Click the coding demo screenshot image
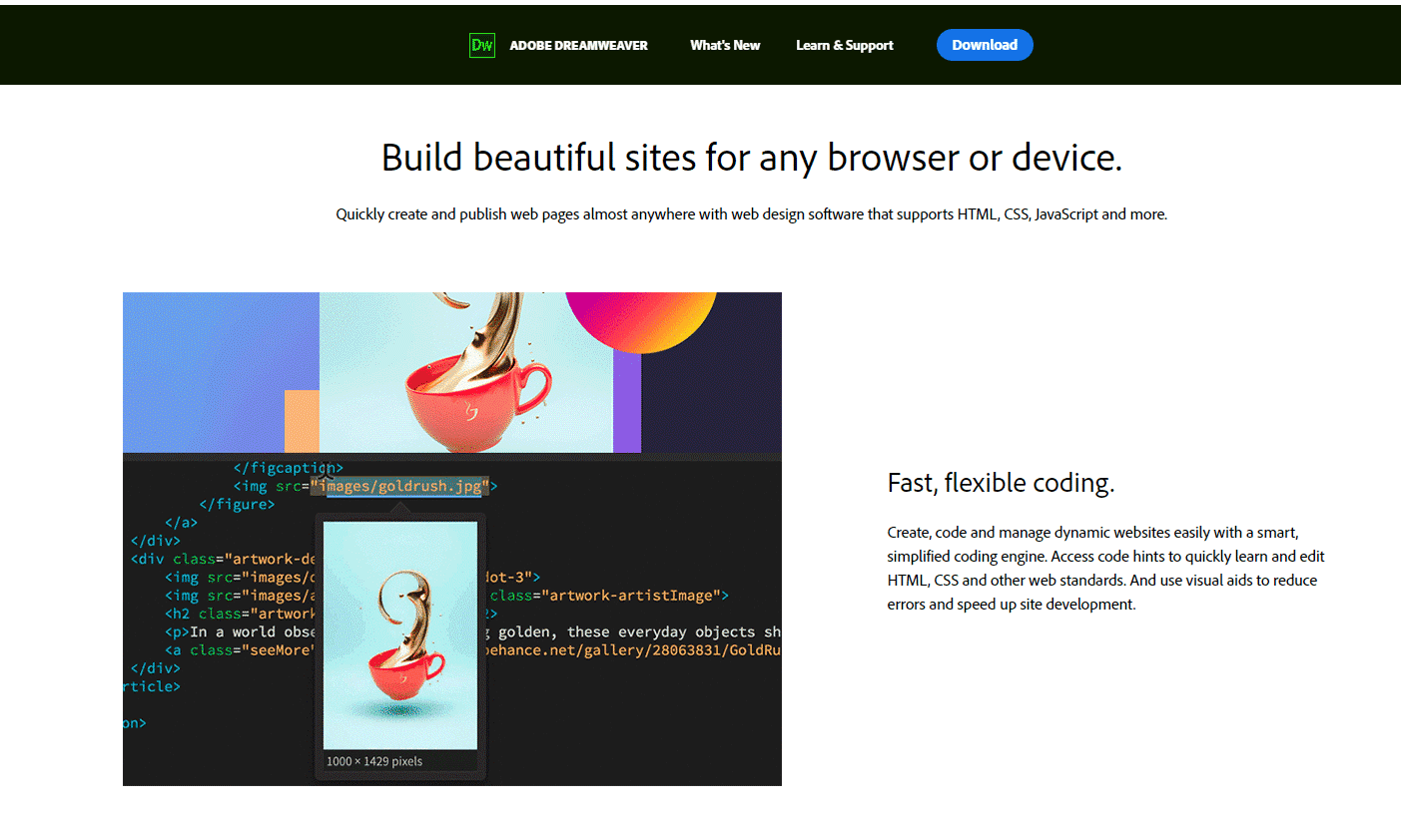 pyautogui.click(x=452, y=539)
